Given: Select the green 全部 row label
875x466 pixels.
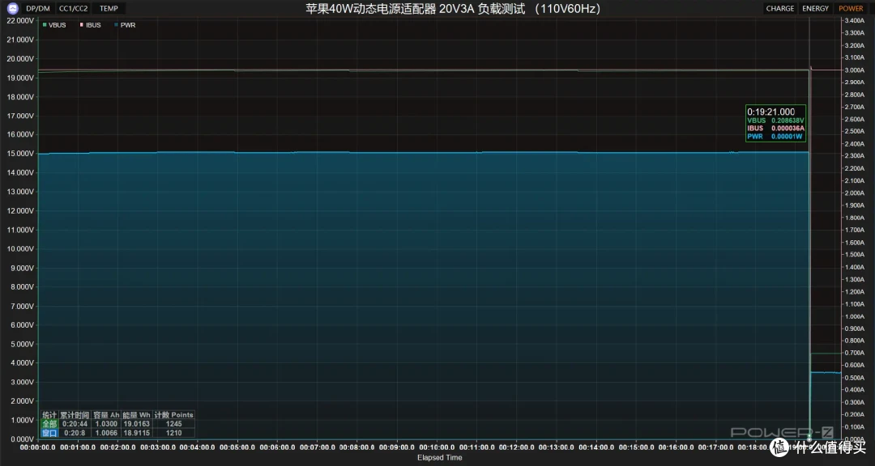Looking at the screenshot, I should pos(49,424).
